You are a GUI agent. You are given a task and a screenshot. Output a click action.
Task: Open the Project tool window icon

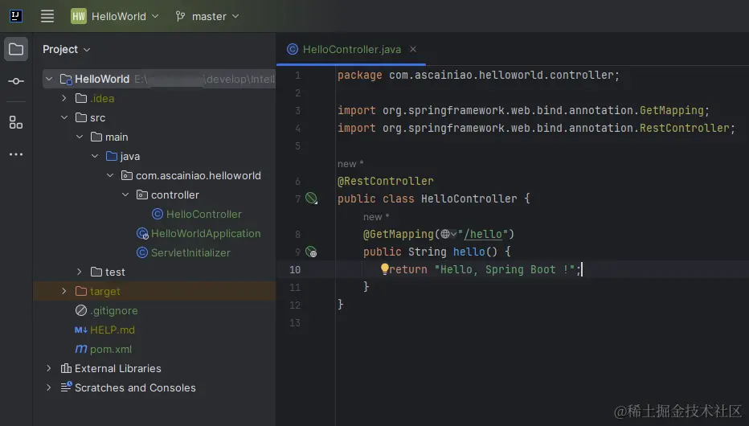(16, 49)
